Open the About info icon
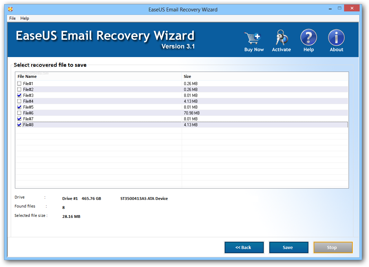 [x=336, y=37]
